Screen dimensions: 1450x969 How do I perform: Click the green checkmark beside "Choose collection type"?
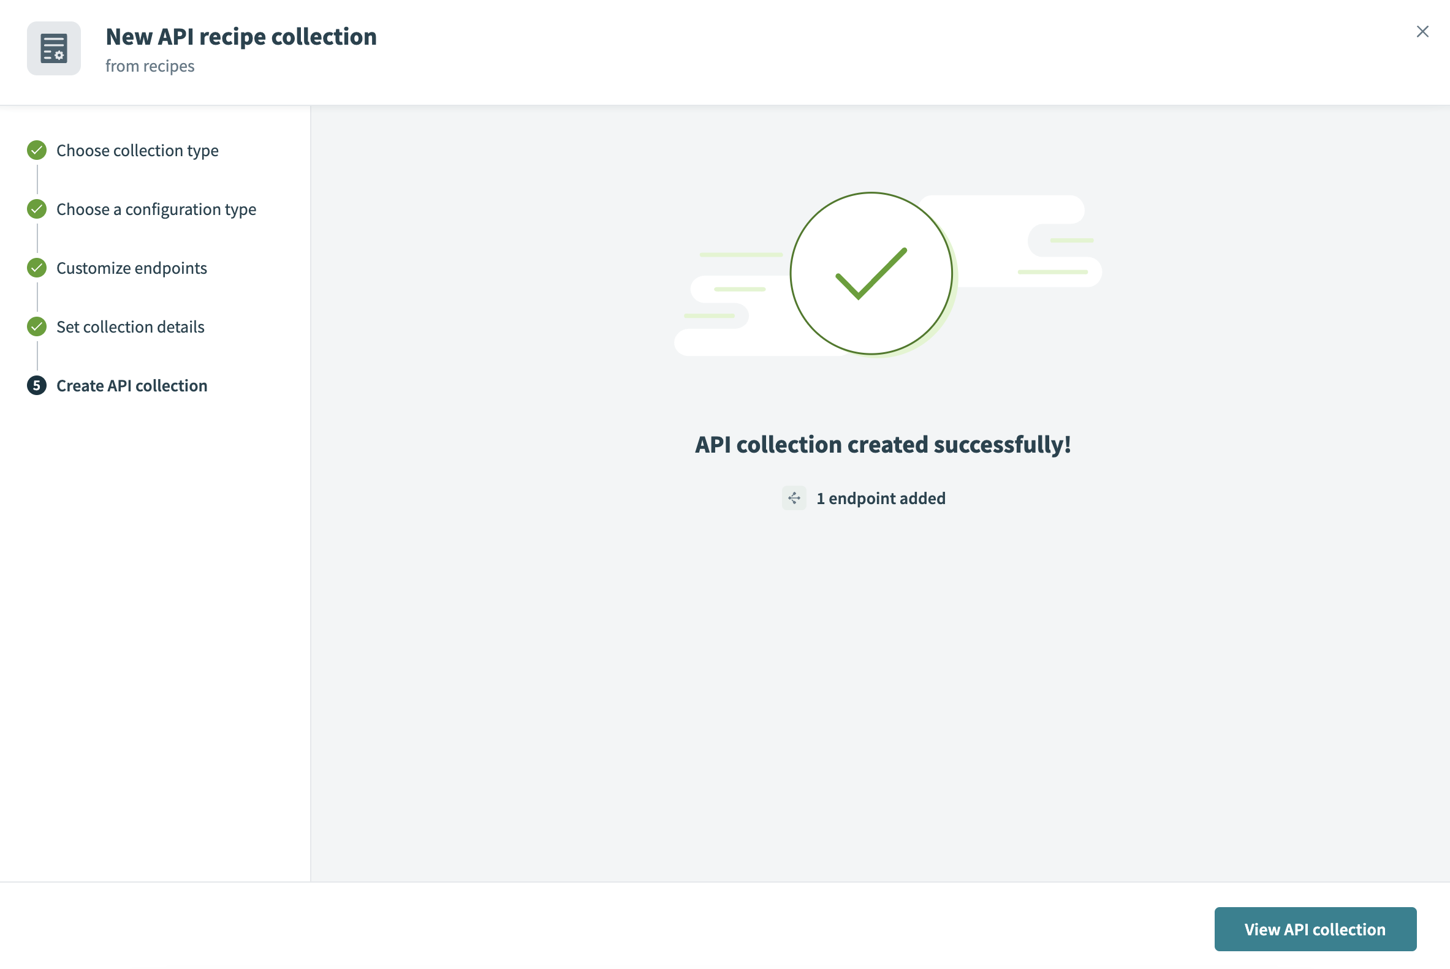(36, 150)
